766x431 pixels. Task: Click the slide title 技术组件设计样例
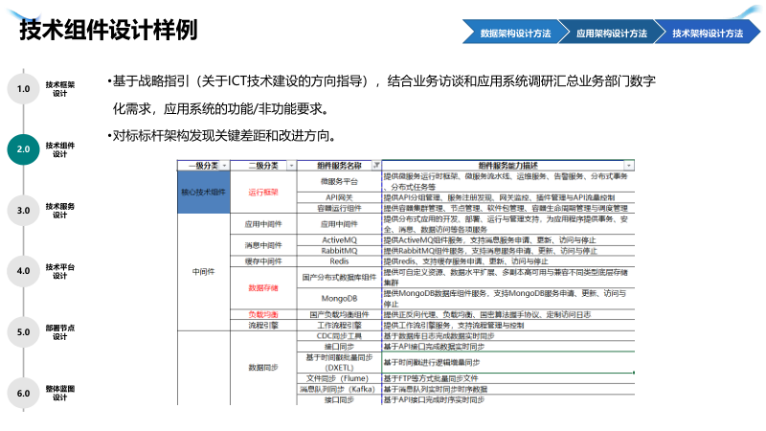point(108,30)
